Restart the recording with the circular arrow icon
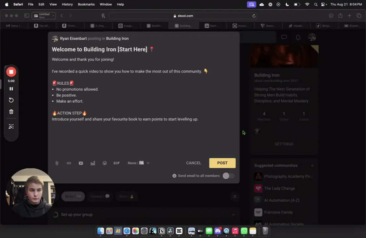 [x=11, y=100]
